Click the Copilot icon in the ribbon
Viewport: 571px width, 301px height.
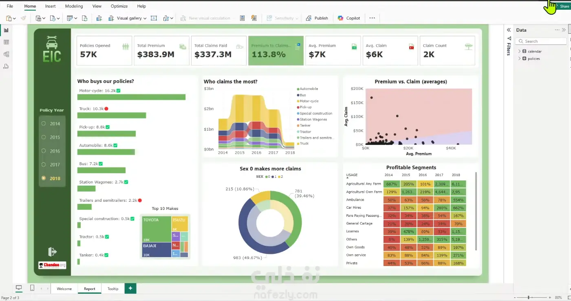pyautogui.click(x=341, y=18)
